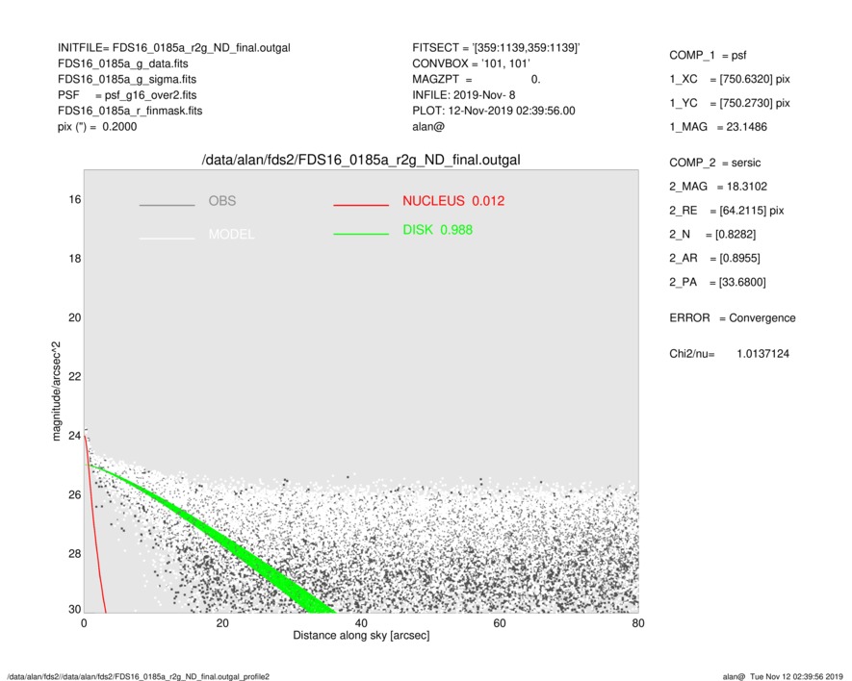Viewport: 852px width, 681px height.
Task: Click the OBS legend label
Action: [222, 201]
